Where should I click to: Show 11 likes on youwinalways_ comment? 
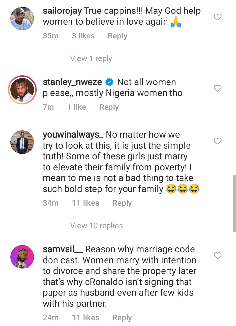[86, 203]
